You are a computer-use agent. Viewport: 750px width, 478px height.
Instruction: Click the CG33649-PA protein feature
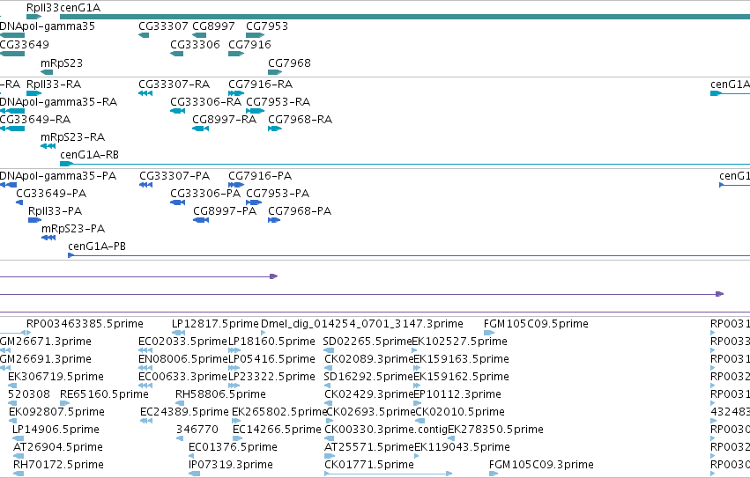[x=19, y=202]
